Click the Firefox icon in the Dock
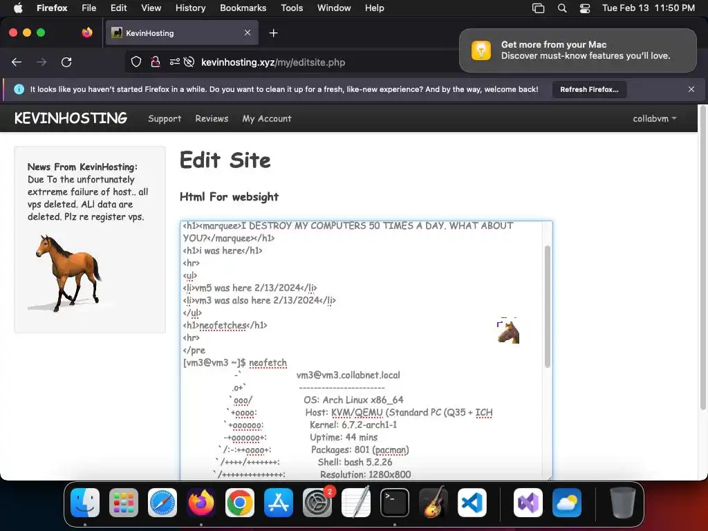708x531 pixels. (x=201, y=503)
